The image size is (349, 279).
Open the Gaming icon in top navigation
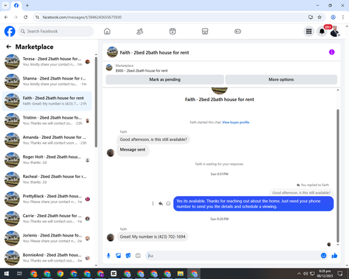click(237, 31)
